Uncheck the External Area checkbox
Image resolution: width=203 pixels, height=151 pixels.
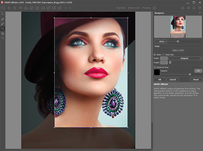pyautogui.click(x=155, y=67)
